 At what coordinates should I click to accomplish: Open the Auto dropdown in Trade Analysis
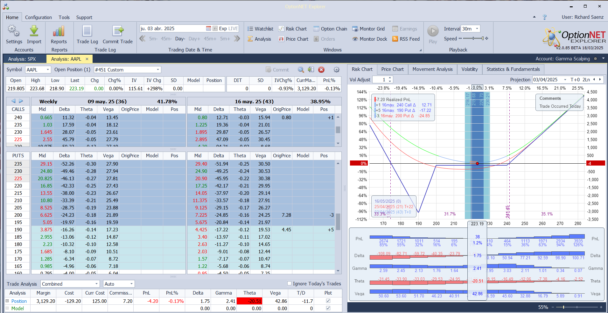coord(131,284)
